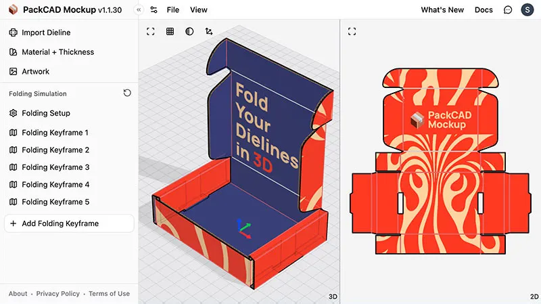Click the Material + Thickness icon
Viewport: 541px width, 304px height.
pos(13,52)
